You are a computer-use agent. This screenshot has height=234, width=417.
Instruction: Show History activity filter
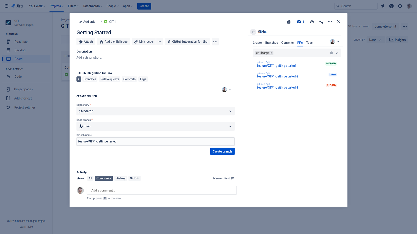click(x=121, y=178)
